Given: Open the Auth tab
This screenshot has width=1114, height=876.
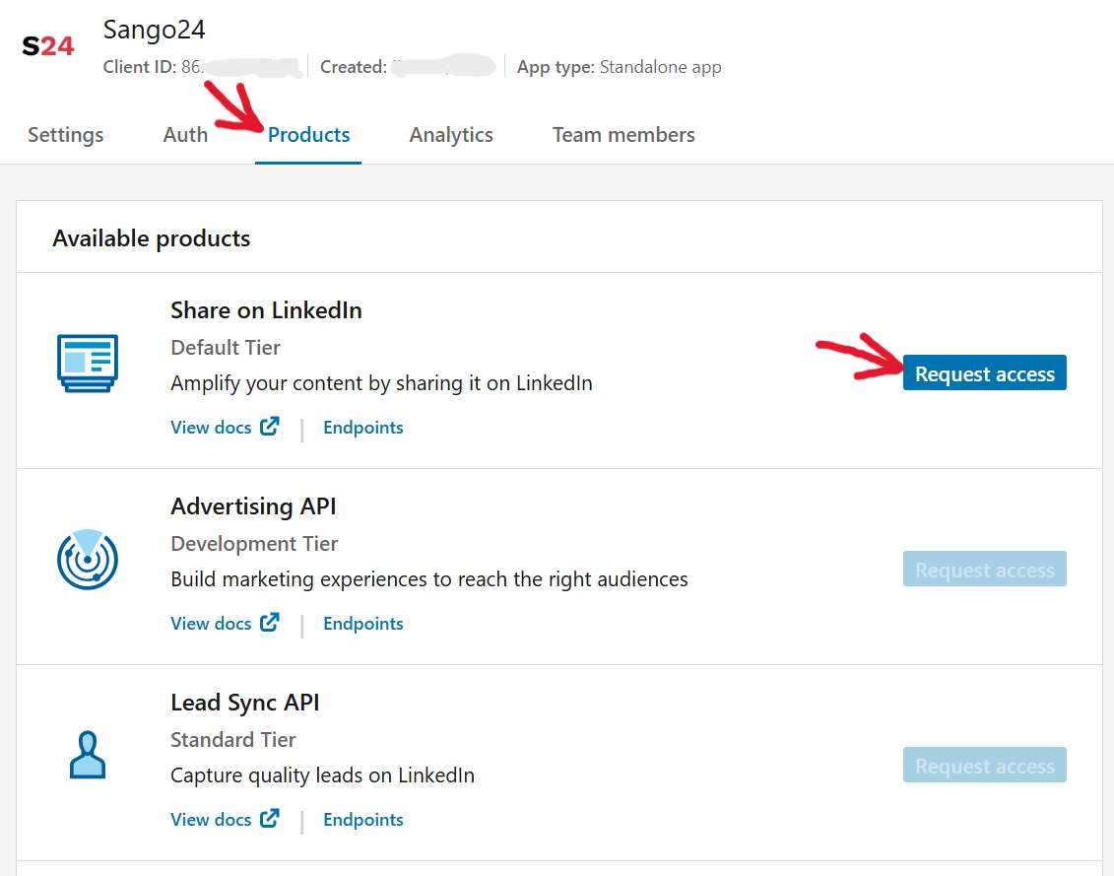Looking at the screenshot, I should (184, 134).
